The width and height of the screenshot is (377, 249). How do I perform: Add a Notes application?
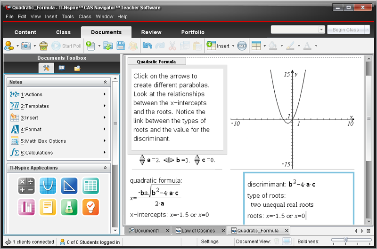pos(48,207)
